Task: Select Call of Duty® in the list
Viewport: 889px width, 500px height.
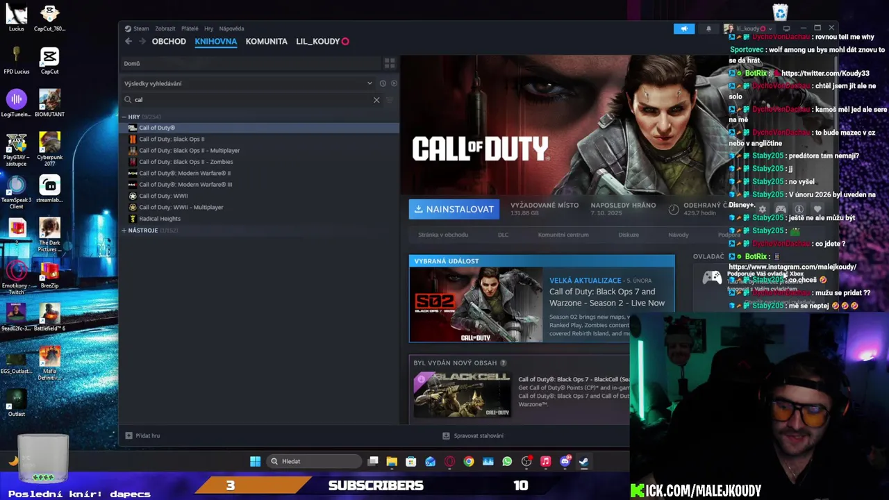Action: click(258, 128)
